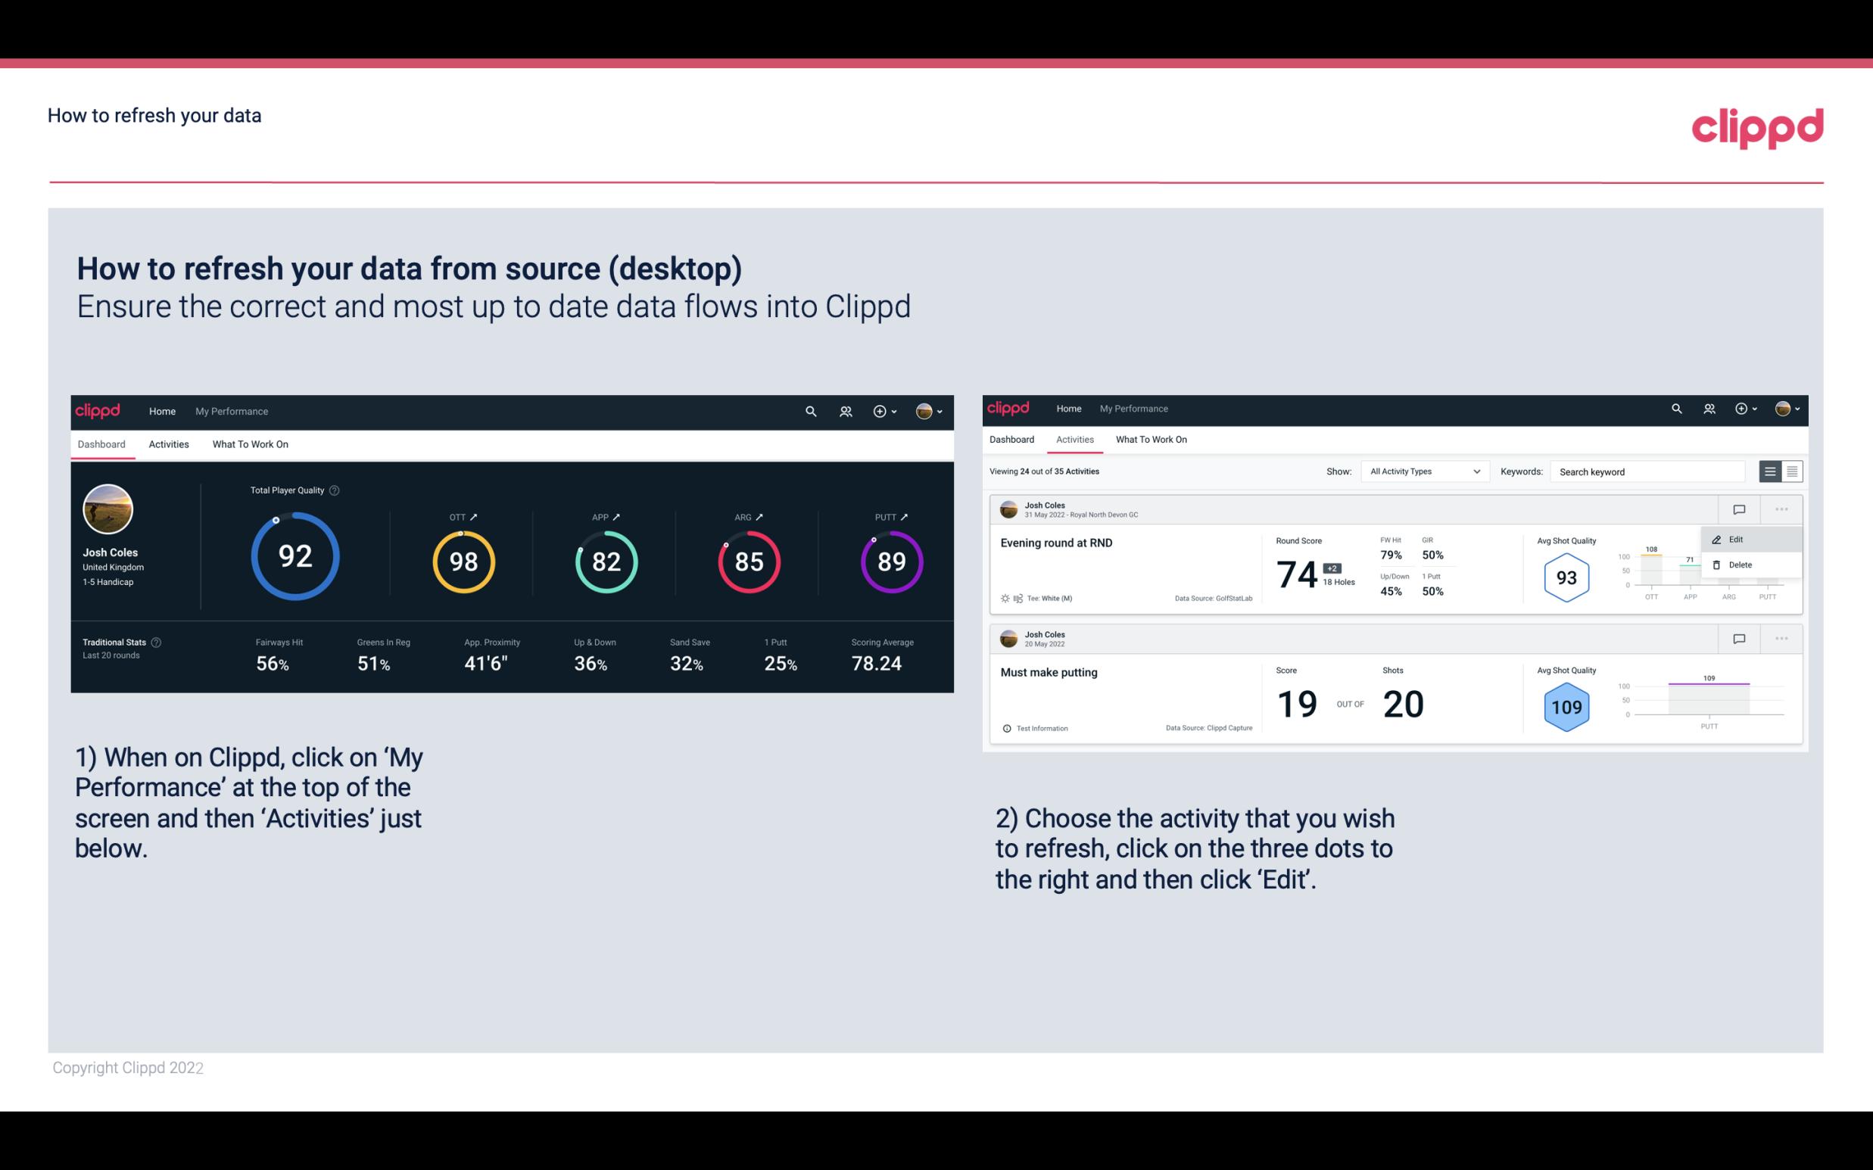Select the 'My Performance' navigation menu item

tap(231, 409)
